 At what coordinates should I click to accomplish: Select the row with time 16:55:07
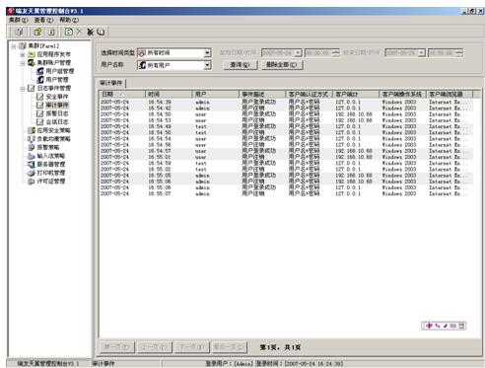(x=286, y=193)
